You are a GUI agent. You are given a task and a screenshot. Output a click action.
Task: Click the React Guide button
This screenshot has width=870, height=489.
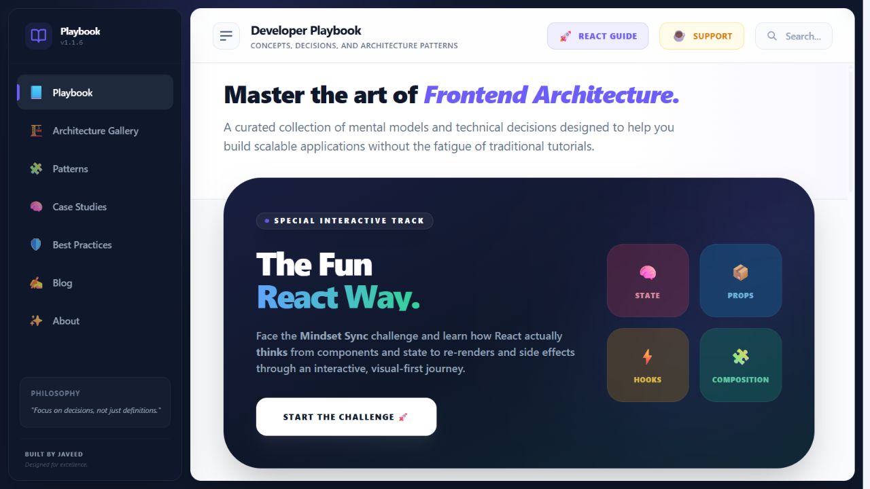pos(598,36)
